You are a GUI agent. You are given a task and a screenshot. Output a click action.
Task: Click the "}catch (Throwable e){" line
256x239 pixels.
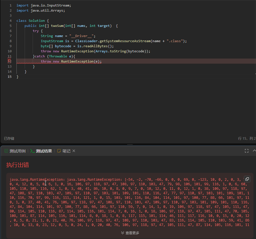point(54,56)
